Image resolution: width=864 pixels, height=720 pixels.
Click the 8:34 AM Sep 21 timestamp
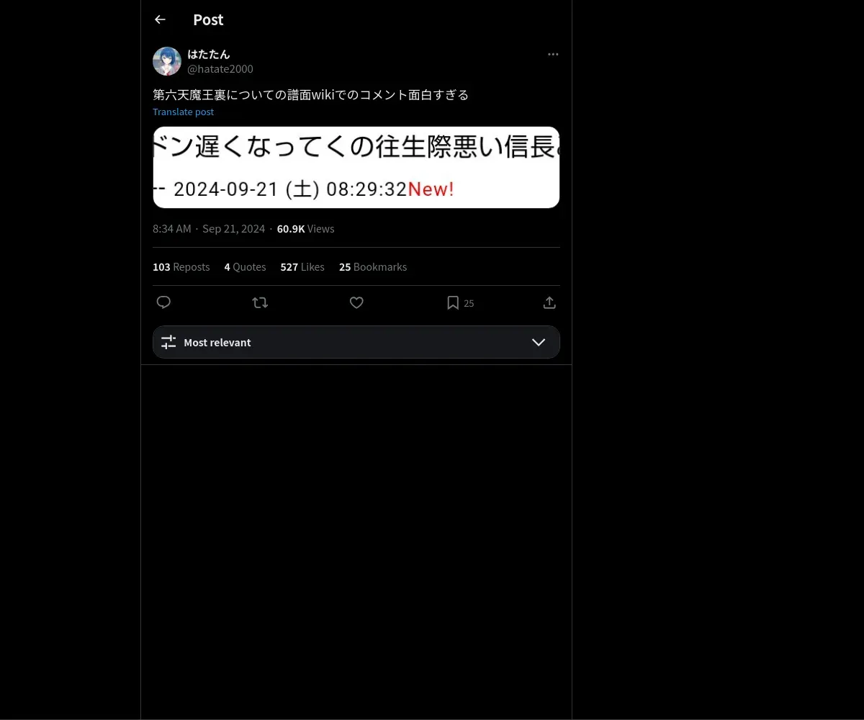coord(209,228)
